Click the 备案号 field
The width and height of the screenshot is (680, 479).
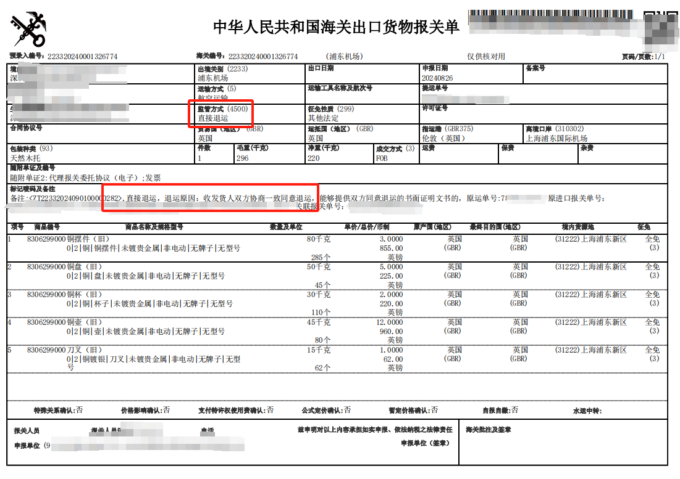(595, 73)
